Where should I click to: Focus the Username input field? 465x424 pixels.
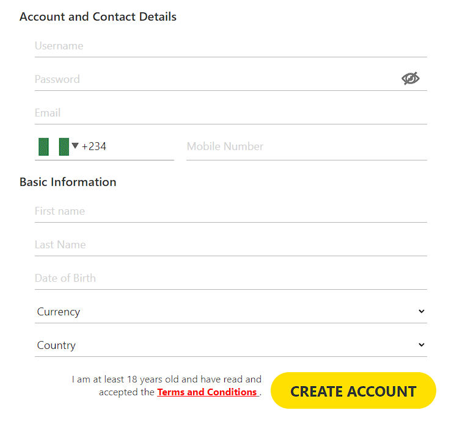point(230,46)
